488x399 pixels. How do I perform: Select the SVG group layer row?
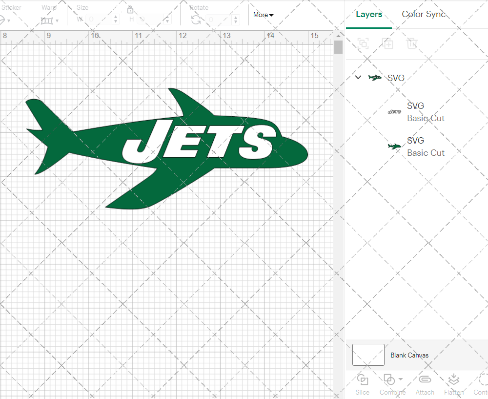pyautogui.click(x=417, y=78)
